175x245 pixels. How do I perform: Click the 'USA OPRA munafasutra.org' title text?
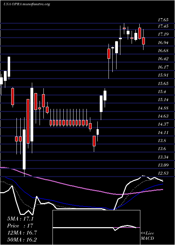tap(27, 4)
